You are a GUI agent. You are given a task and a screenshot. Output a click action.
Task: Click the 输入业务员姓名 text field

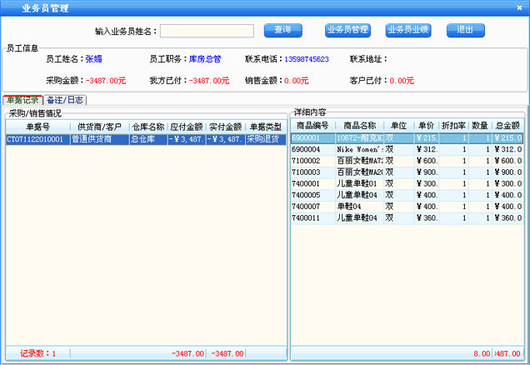(x=207, y=31)
